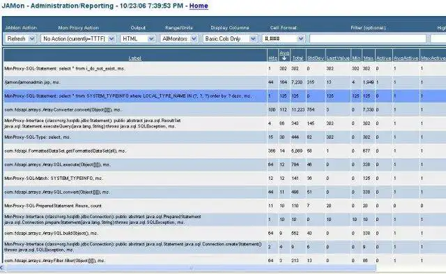Click the Avg column sort arrow
The height and width of the screenshot is (274, 446).
tap(284, 58)
